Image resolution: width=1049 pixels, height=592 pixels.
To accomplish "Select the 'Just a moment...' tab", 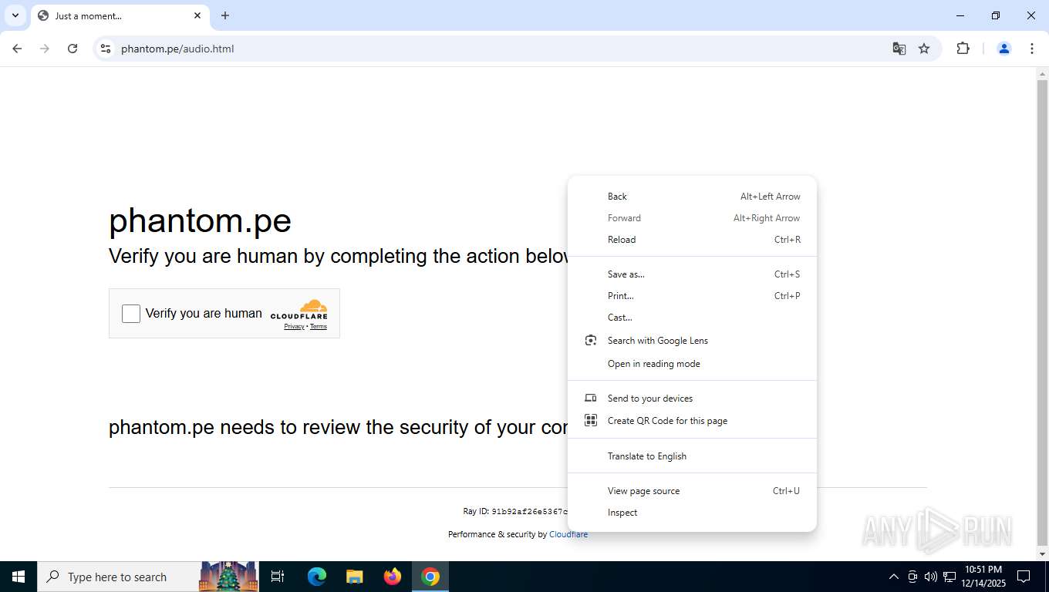I will point(120,15).
